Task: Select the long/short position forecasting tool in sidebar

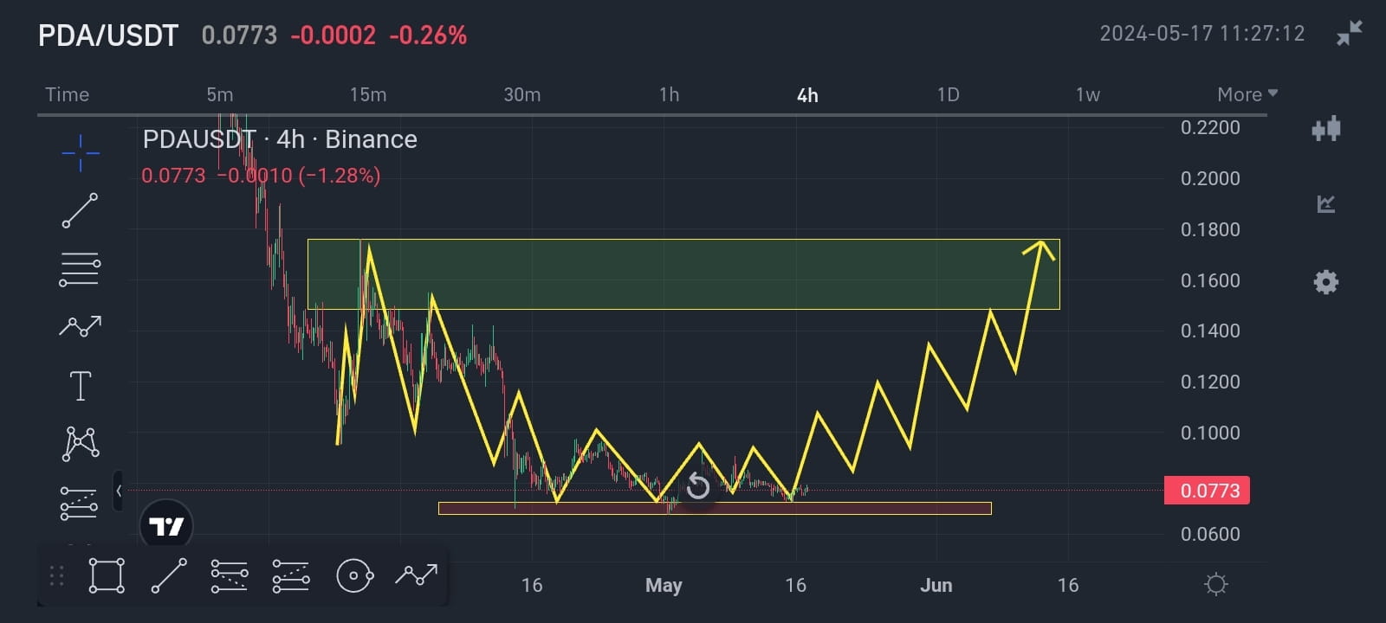Action: [x=79, y=503]
